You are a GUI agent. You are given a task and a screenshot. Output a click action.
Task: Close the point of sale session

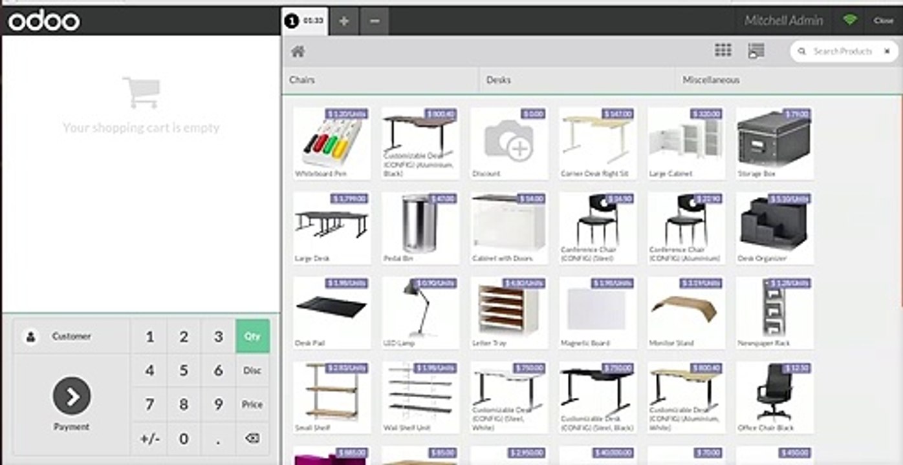[884, 21]
